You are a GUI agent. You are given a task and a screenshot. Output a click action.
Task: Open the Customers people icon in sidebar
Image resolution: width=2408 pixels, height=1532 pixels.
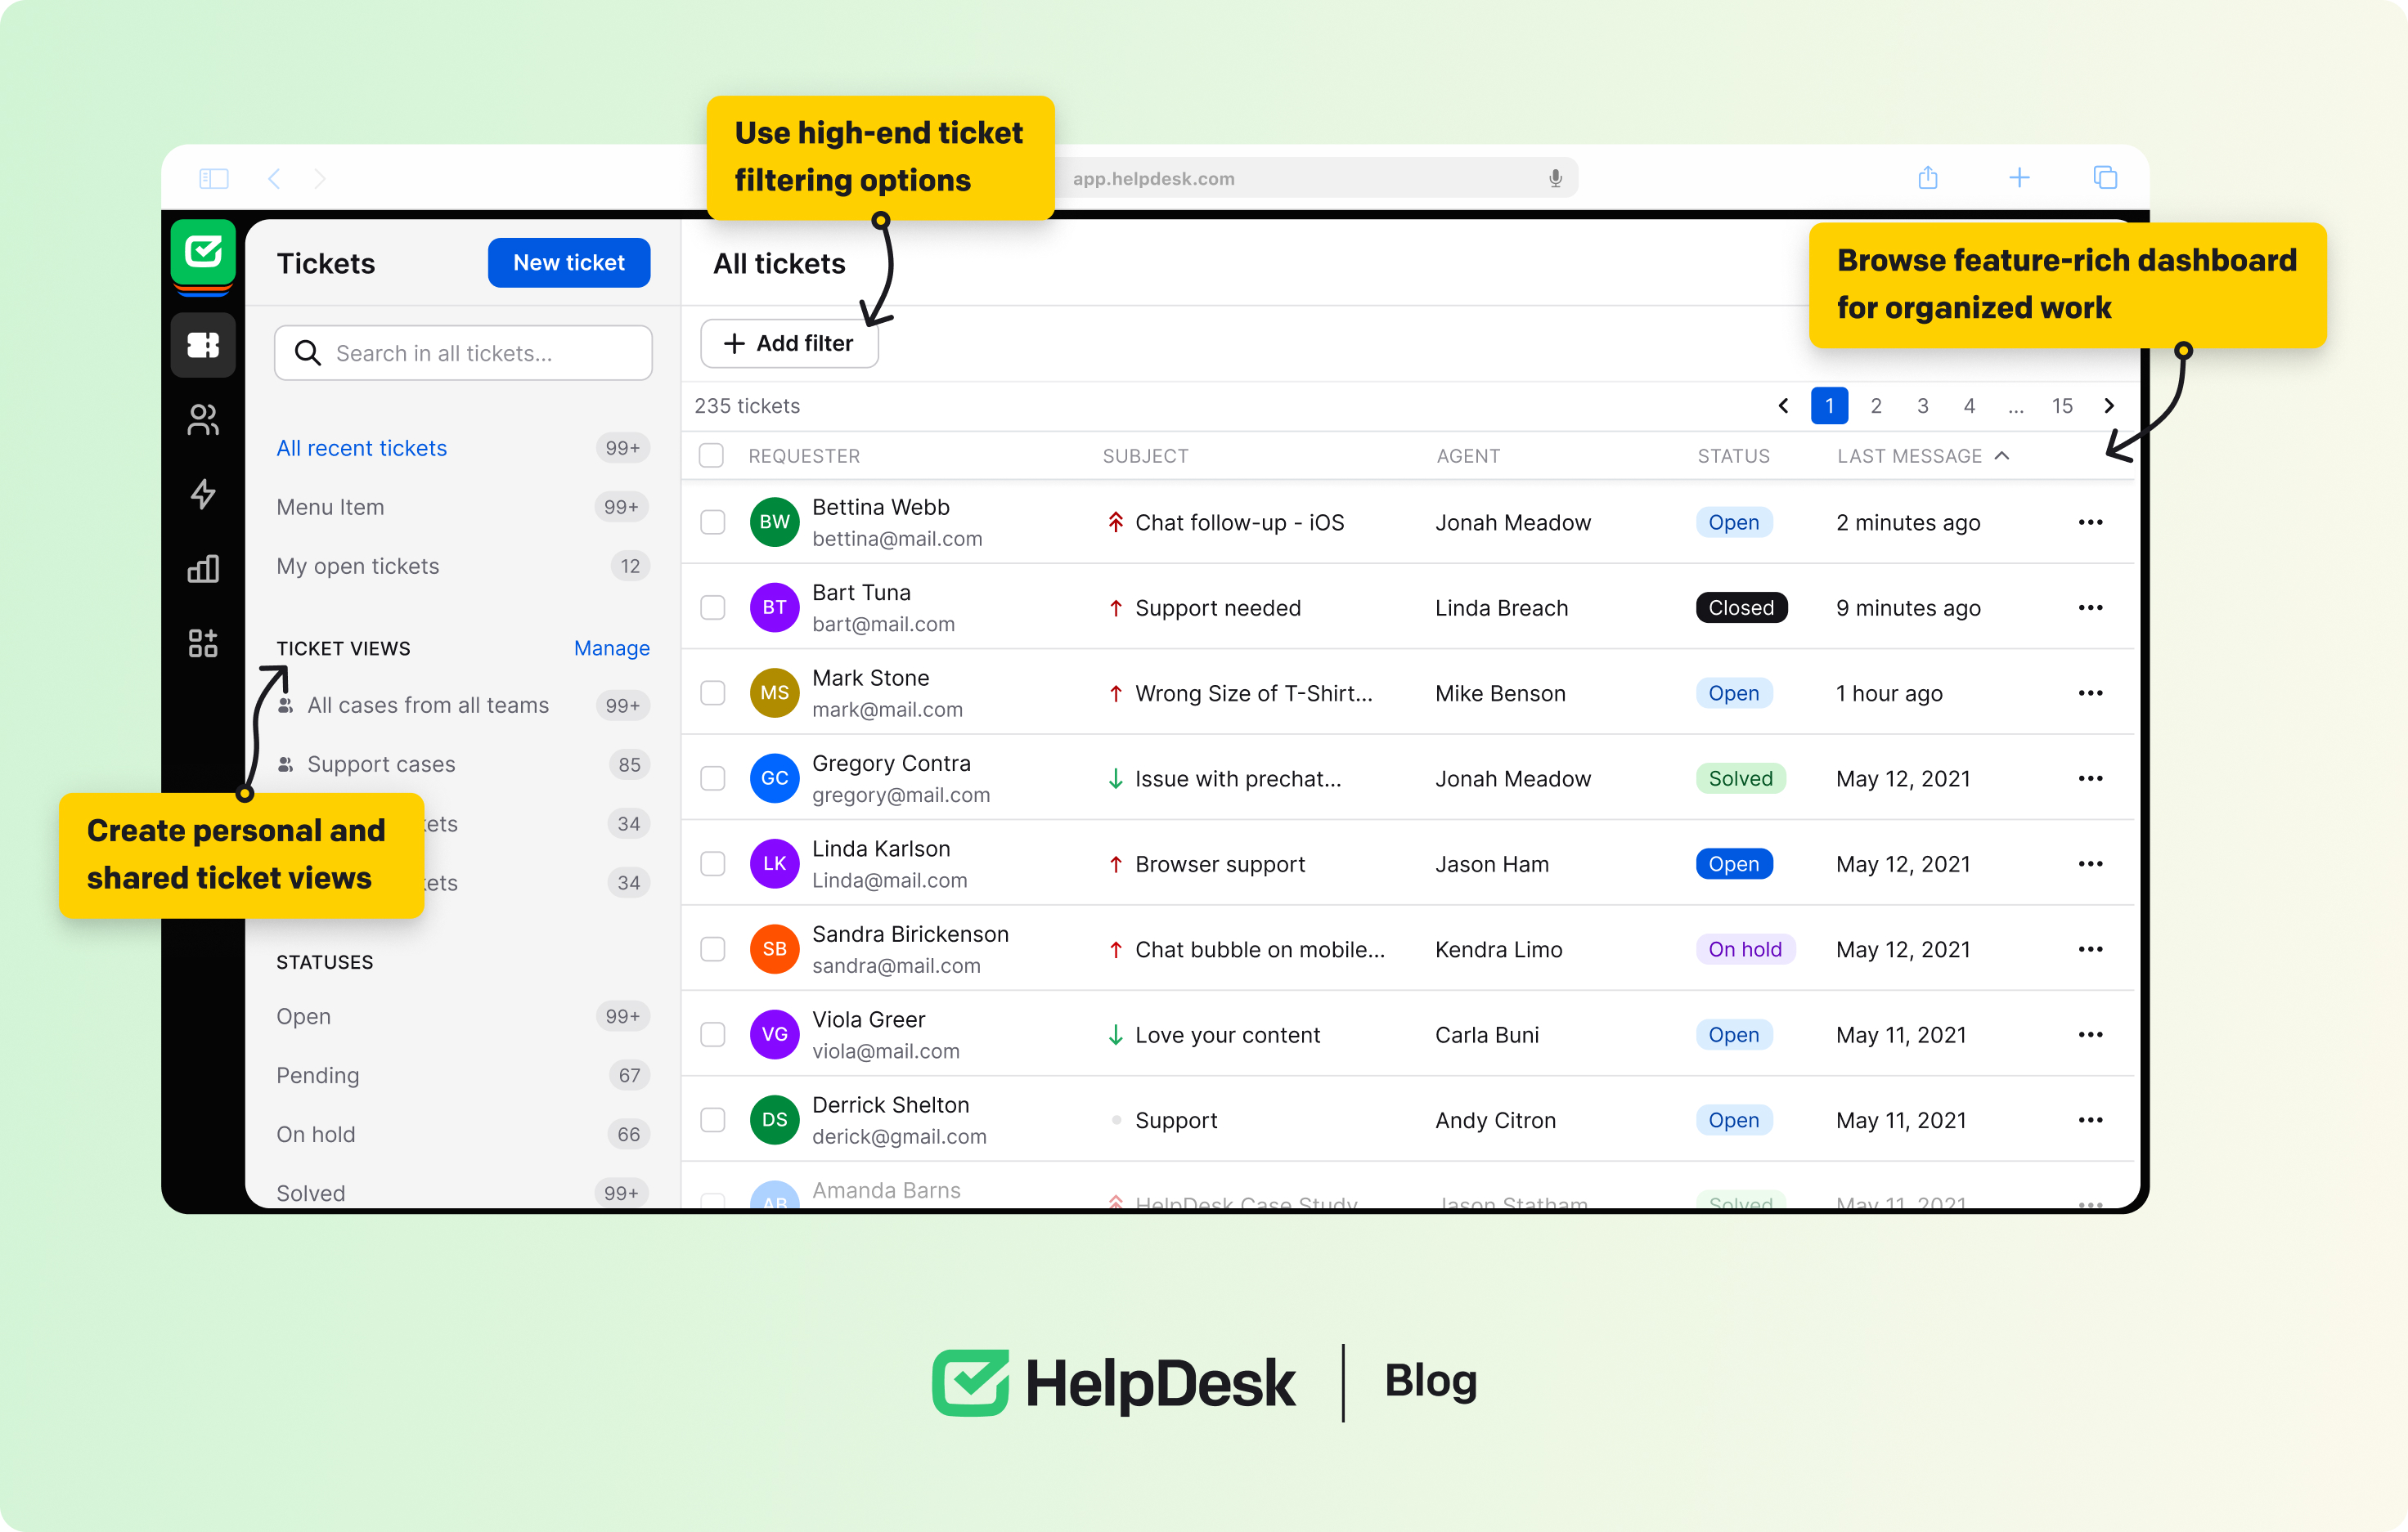tap(203, 419)
